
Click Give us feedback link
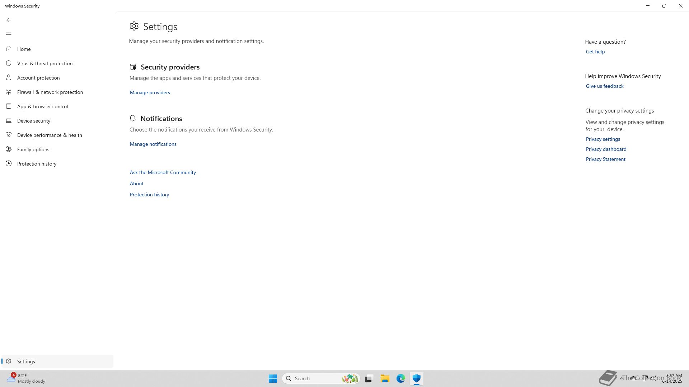point(604,86)
